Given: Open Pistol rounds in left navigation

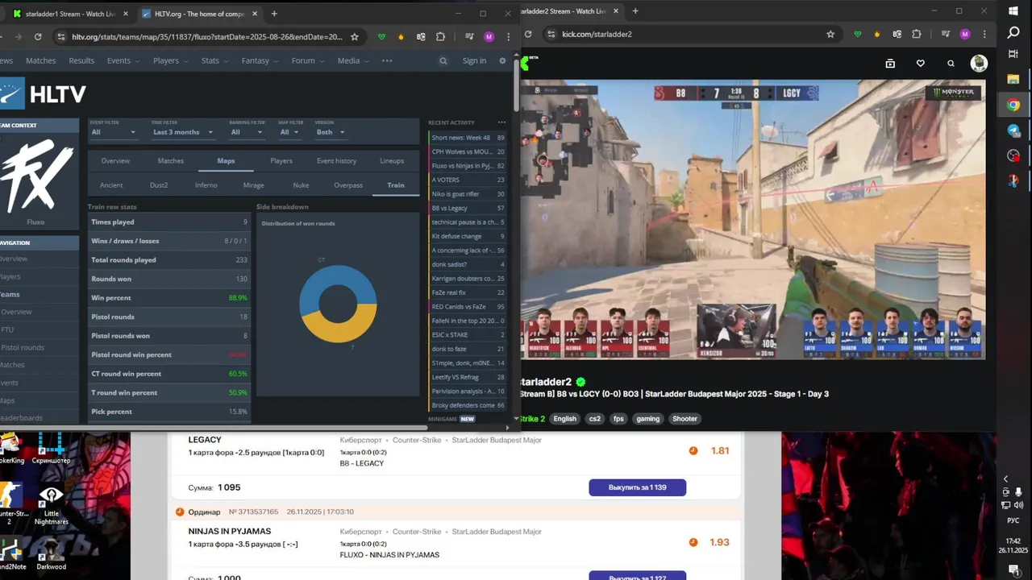Looking at the screenshot, I should click(x=23, y=347).
